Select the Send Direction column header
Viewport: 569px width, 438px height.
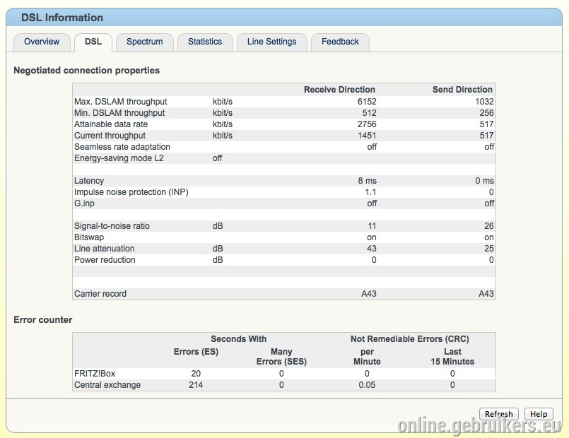(x=462, y=90)
